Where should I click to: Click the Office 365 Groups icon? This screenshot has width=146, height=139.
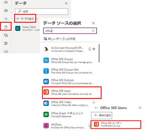46,60
